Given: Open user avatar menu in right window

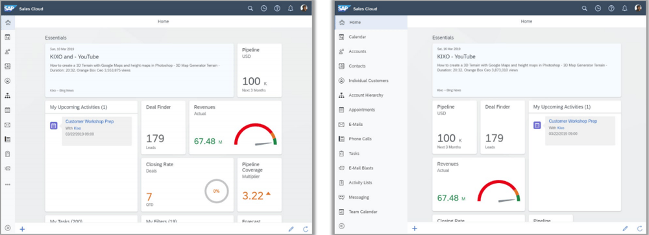Looking at the screenshot, I should 638,8.
